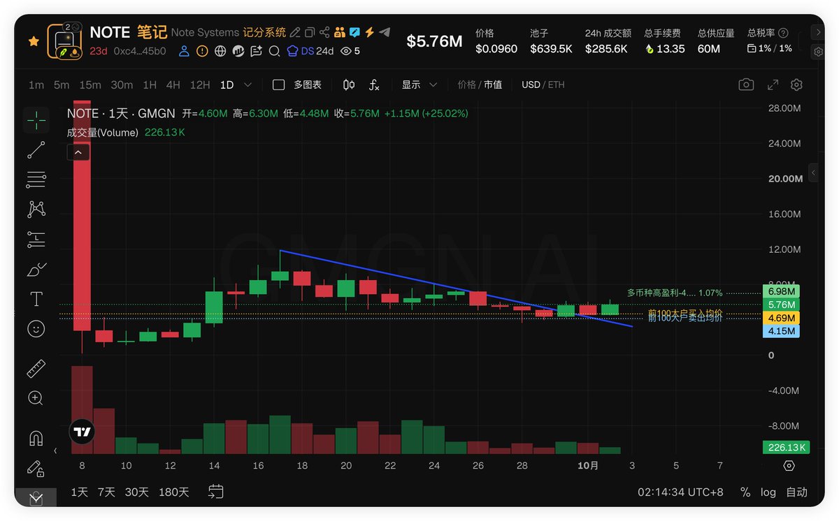Expand the timeframe dropdown next to 1D
The height and width of the screenshot is (521, 839).
click(x=248, y=85)
